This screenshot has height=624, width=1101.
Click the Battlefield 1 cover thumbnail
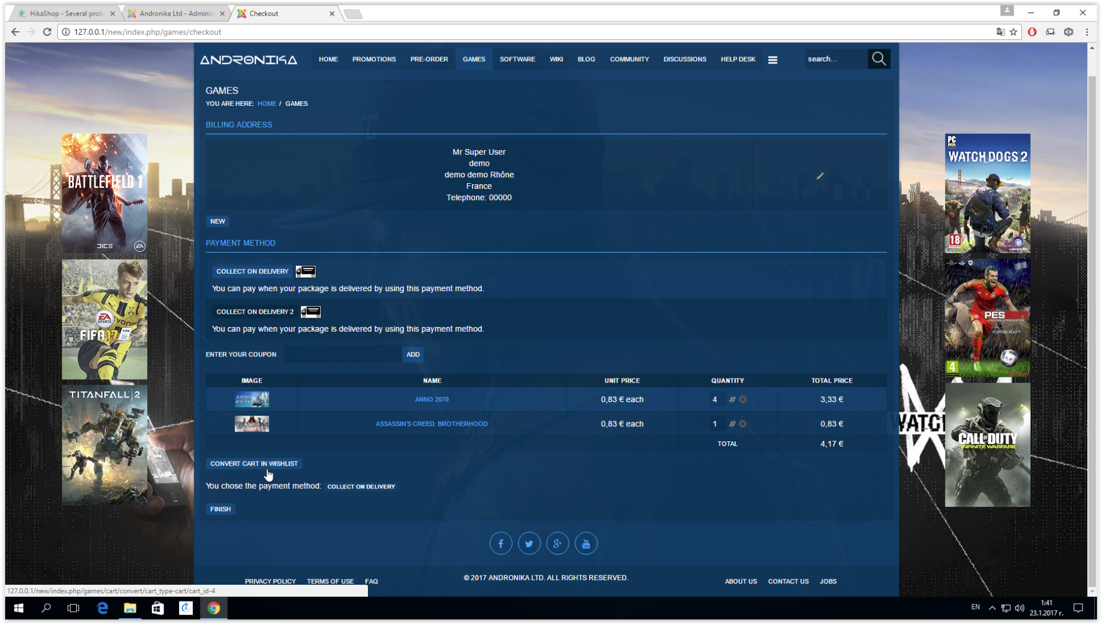[x=105, y=194]
